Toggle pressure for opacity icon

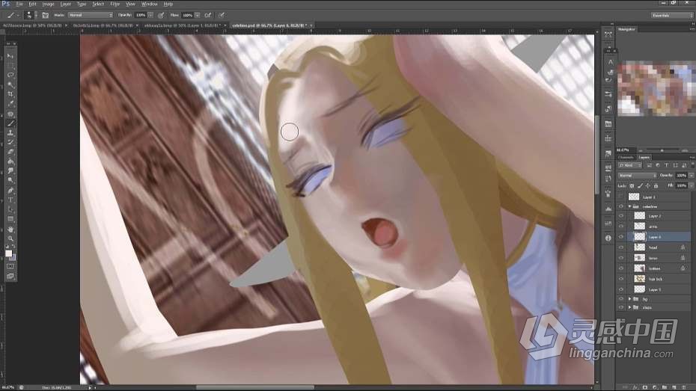click(x=161, y=15)
